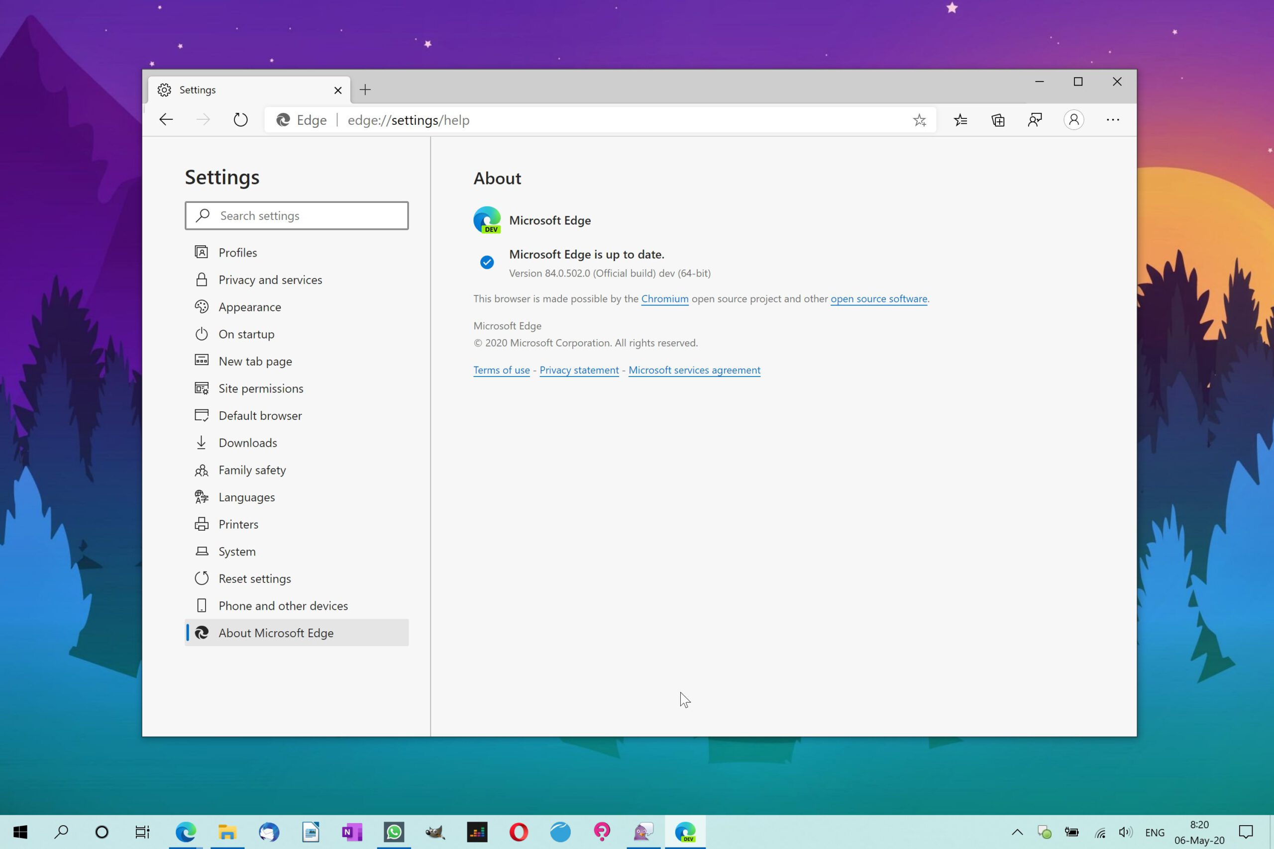Click version 84.0.502.0 text
Screen dimensions: 1274x849
click(609, 274)
